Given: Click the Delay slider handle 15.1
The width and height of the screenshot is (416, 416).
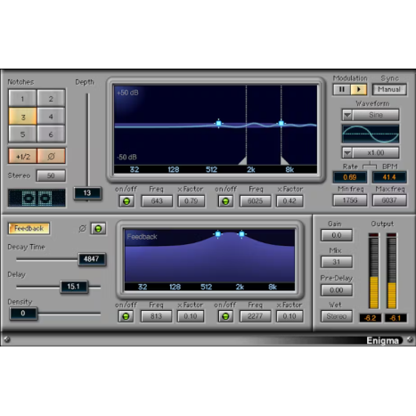Looking at the screenshot, I should click(x=74, y=287).
